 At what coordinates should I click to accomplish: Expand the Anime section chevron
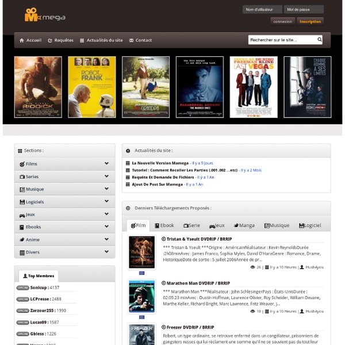pos(107,239)
